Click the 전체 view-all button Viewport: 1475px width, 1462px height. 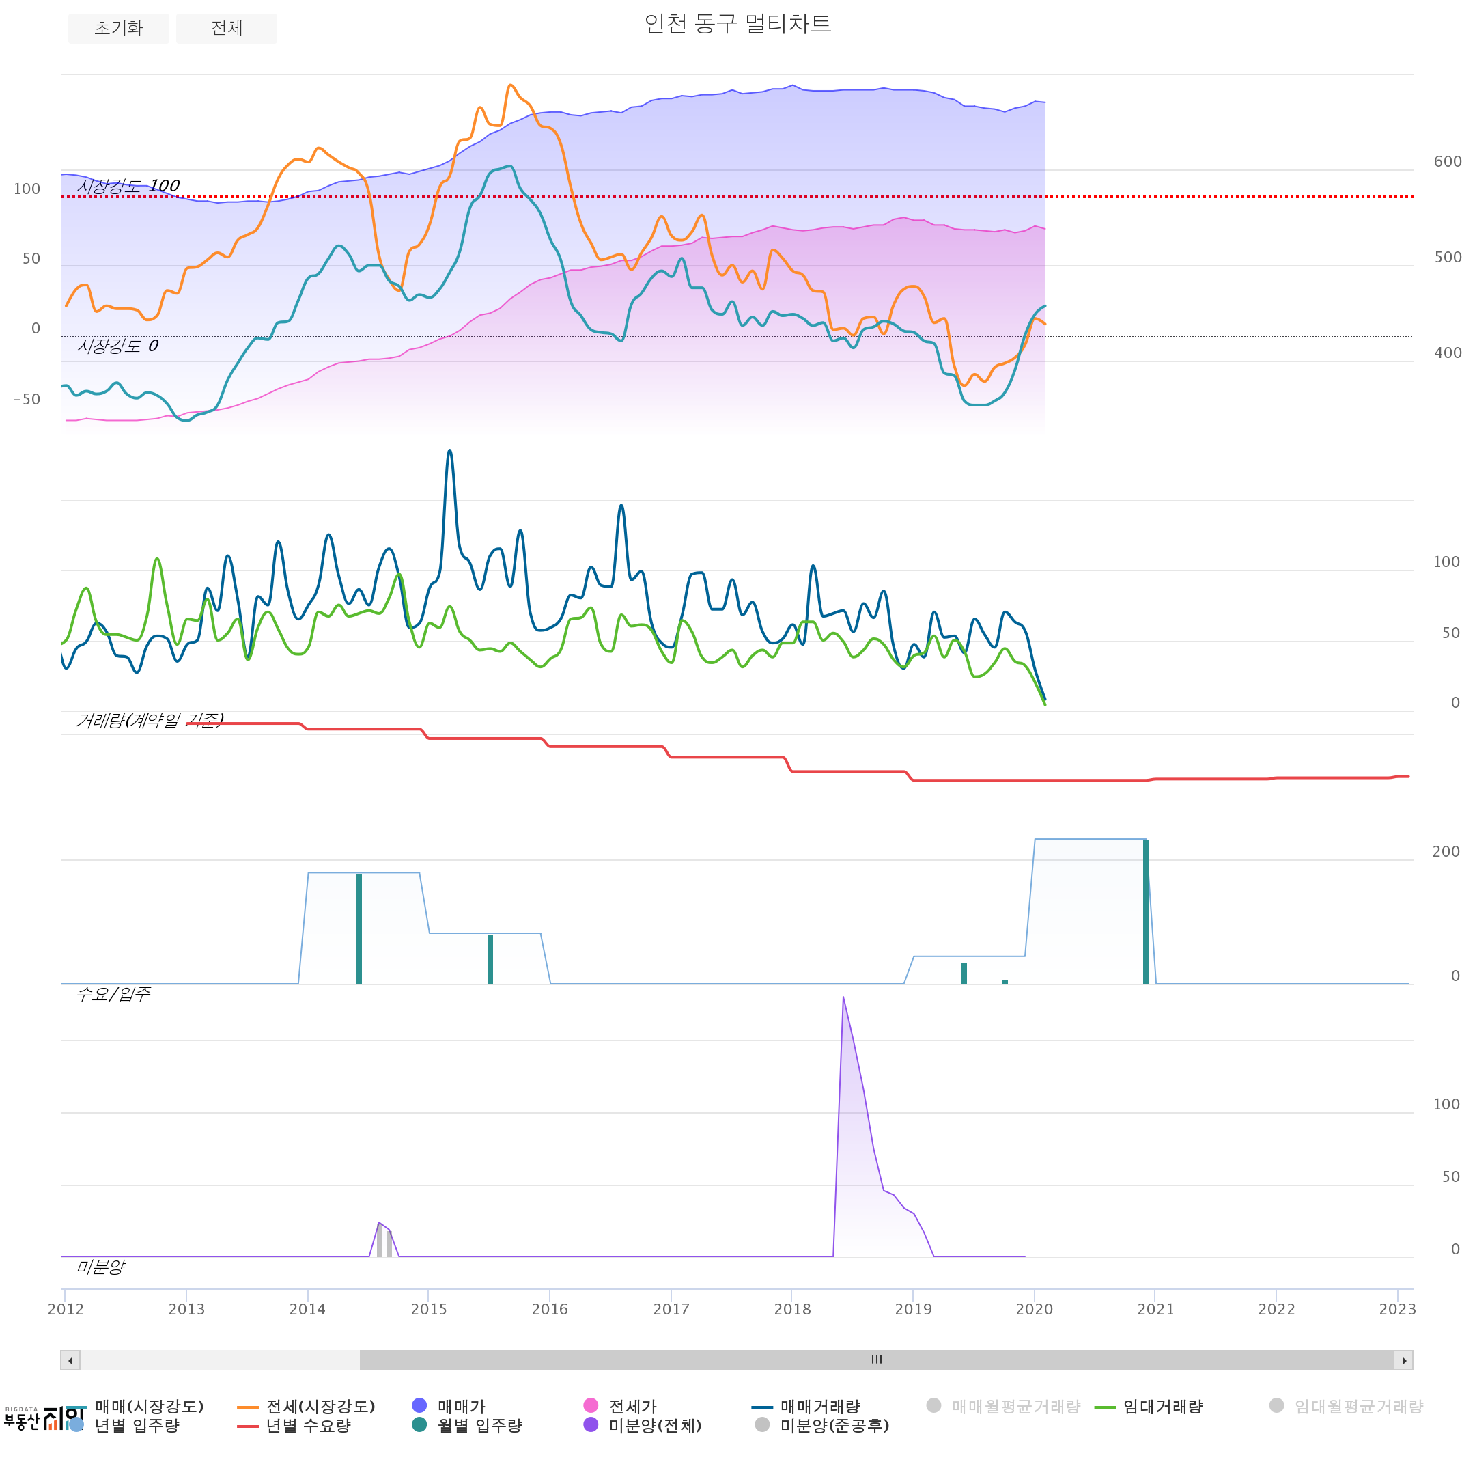point(227,28)
